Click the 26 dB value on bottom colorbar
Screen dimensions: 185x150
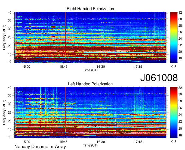(180, 108)
